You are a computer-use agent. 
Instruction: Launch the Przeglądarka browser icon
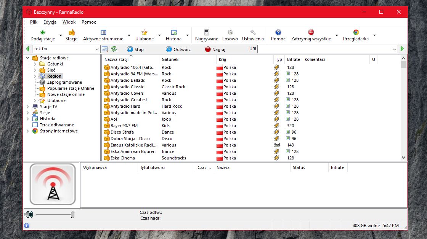click(356, 32)
